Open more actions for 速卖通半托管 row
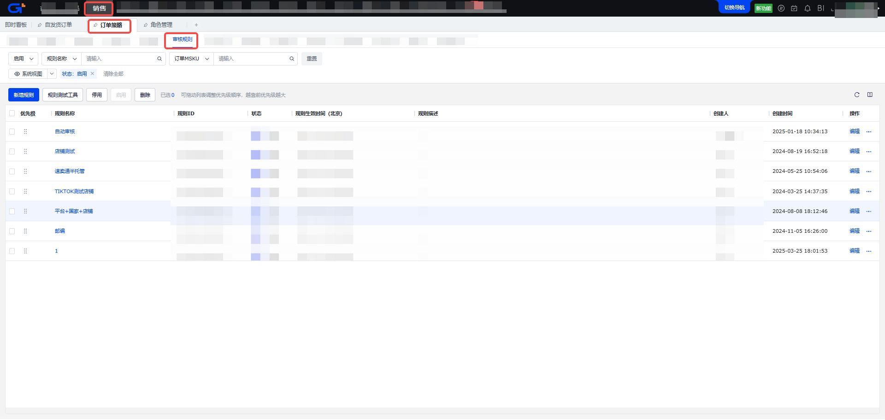Viewport: 885px width, 420px height. 869,172
